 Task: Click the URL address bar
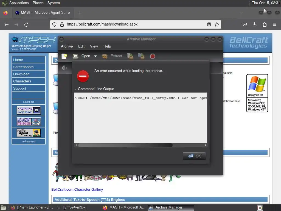[x=135, y=24]
